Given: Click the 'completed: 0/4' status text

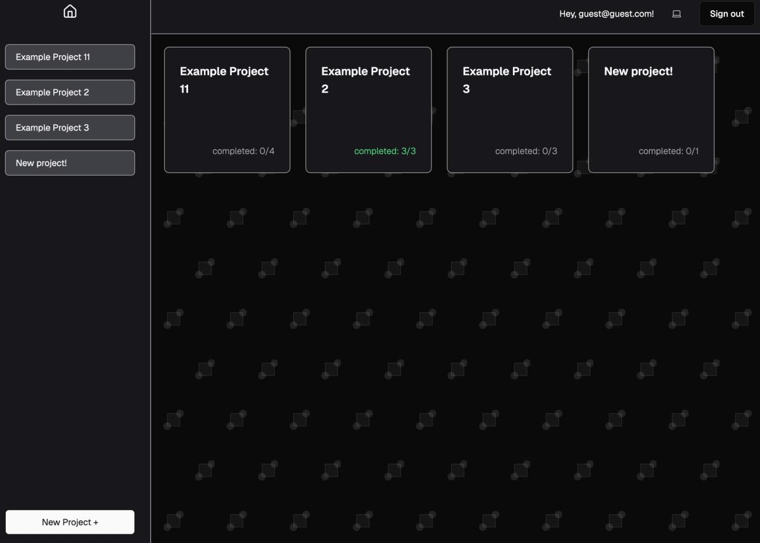Looking at the screenshot, I should (x=243, y=151).
